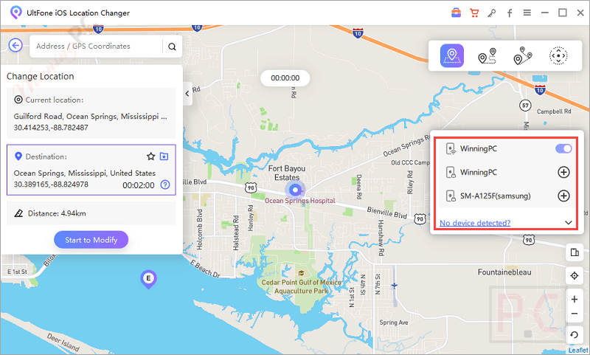Image resolution: width=590 pixels, height=355 pixels.
Task: Click the Guilford Road current address text
Action: click(90, 117)
